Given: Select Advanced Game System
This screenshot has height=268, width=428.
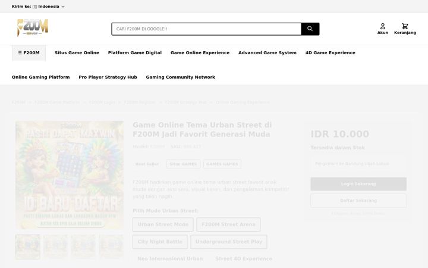Looking at the screenshot, I should [x=267, y=53].
